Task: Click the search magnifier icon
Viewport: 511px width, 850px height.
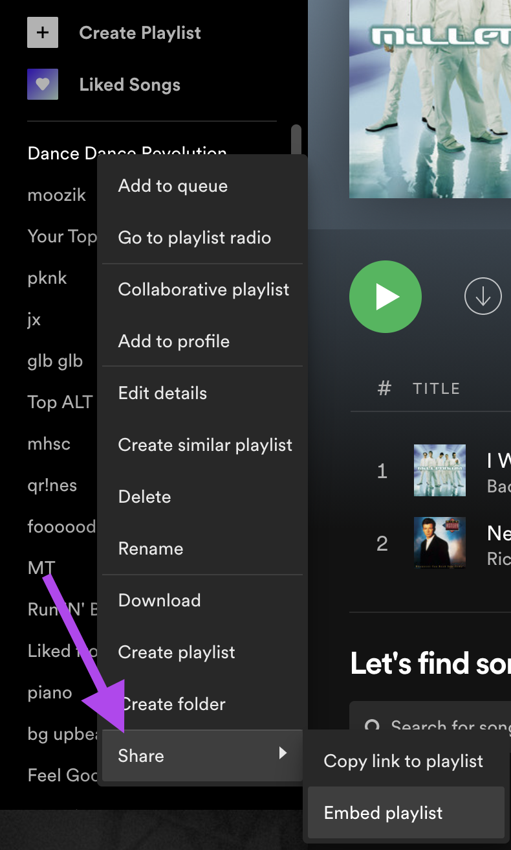Action: (x=372, y=726)
